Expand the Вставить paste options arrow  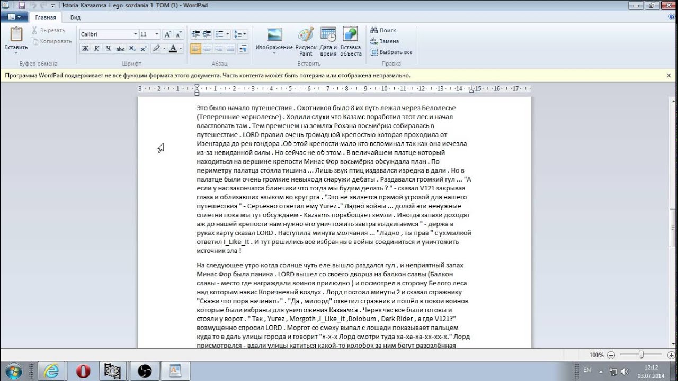[16, 52]
